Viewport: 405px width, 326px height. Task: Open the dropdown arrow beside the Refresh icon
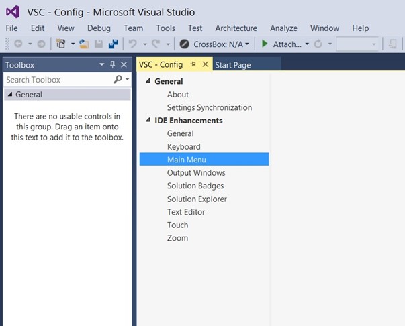coord(330,44)
